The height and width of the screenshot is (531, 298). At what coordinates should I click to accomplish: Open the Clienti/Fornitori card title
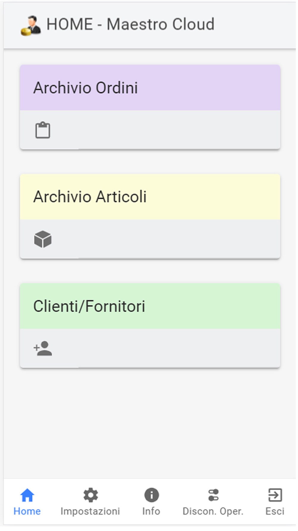pyautogui.click(x=89, y=306)
